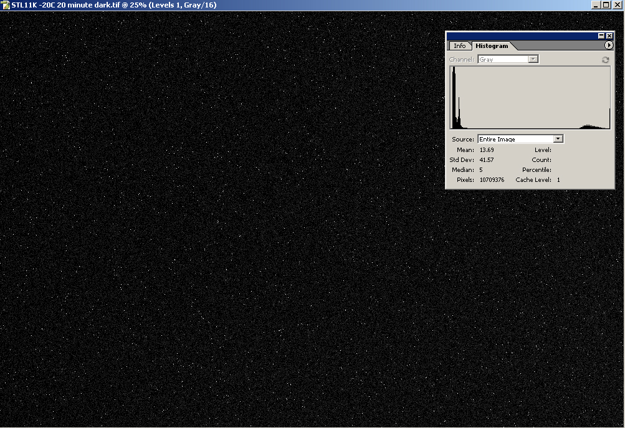The image size is (625, 428).
Task: Click the Pixels count 10709376
Action: pos(492,180)
